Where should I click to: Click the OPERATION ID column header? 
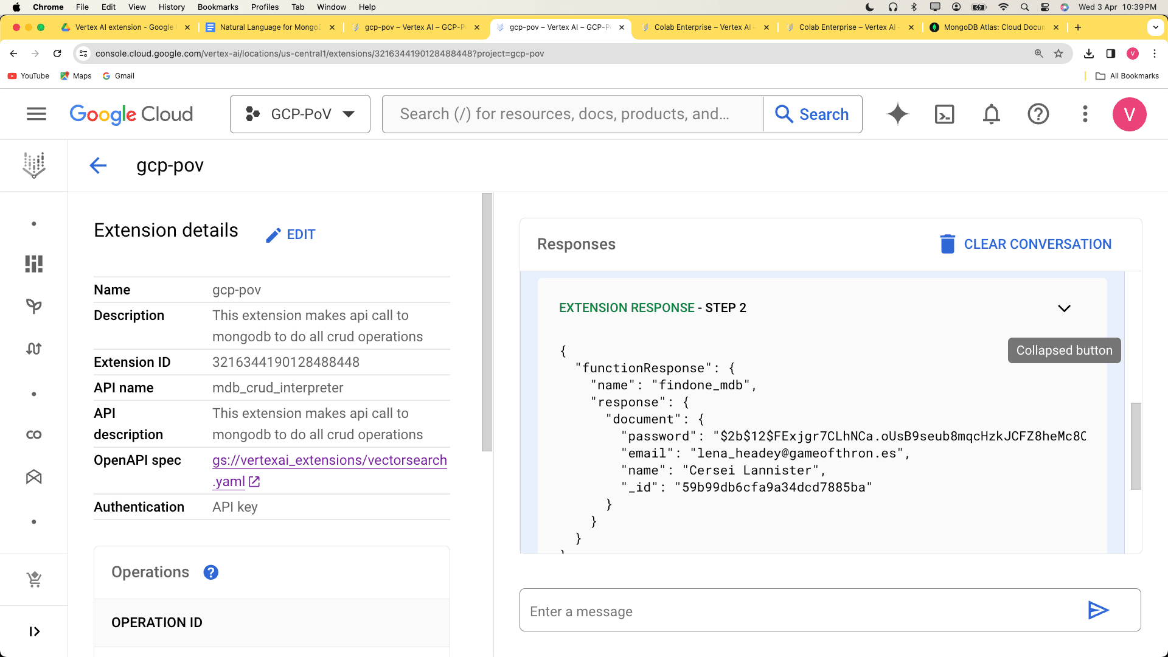157,623
